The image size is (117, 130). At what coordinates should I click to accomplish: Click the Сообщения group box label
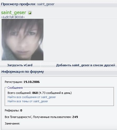pos(15,88)
